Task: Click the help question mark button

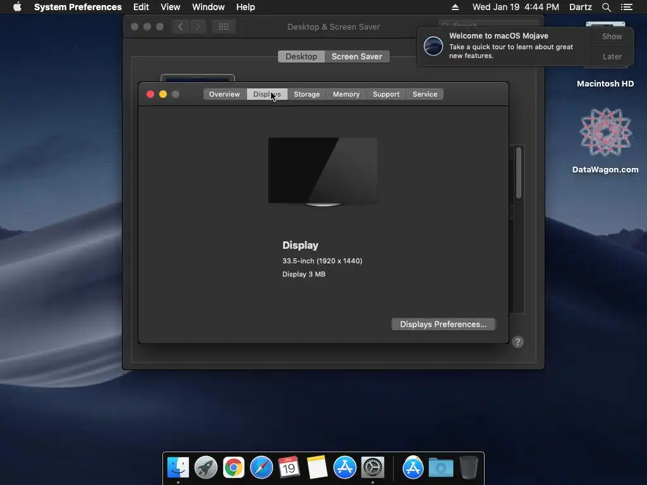Action: click(x=517, y=342)
